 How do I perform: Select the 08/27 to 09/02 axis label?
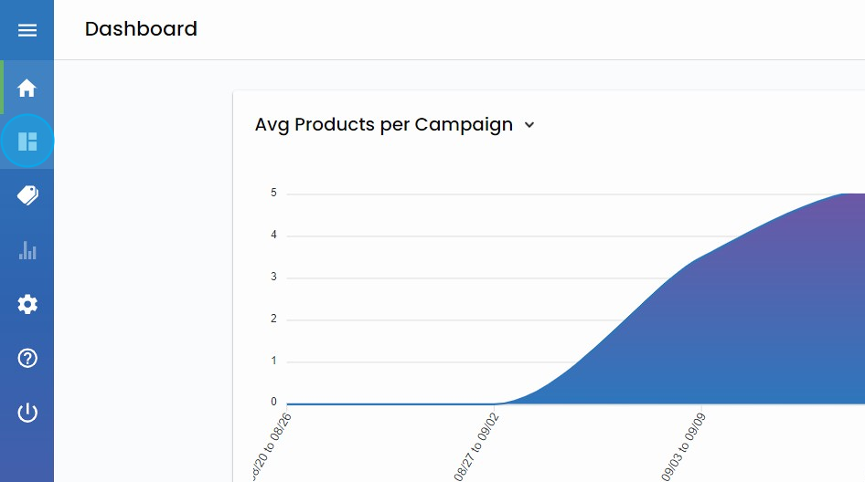(x=478, y=445)
